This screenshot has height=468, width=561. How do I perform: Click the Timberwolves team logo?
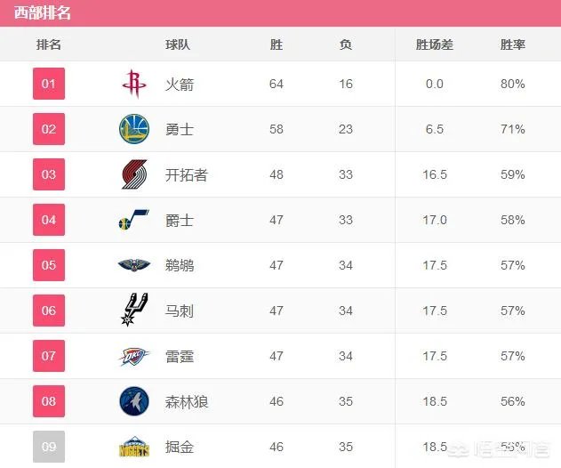133,401
